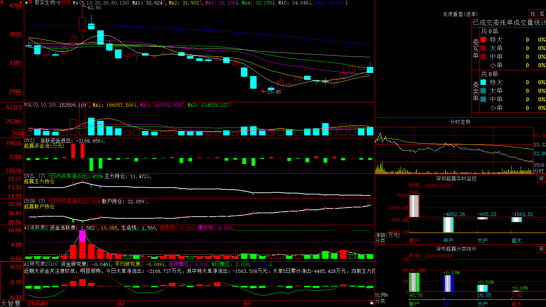Click the red gear icon next to stock name
The width and height of the screenshot is (546, 307).
tap(30, 2)
